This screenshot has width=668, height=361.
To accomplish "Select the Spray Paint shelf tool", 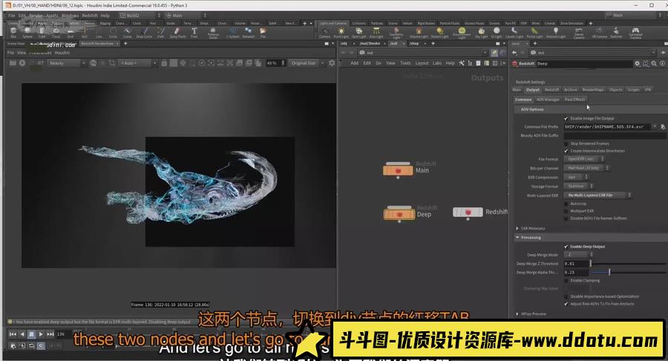I will pos(177,33).
